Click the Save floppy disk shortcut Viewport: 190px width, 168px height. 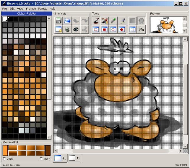pyautogui.click(x=59, y=21)
